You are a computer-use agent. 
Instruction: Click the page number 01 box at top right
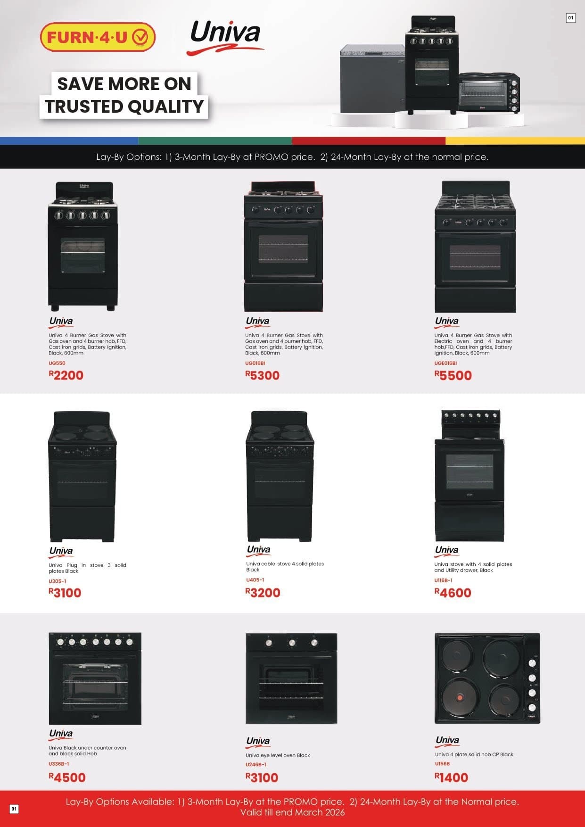[570, 18]
